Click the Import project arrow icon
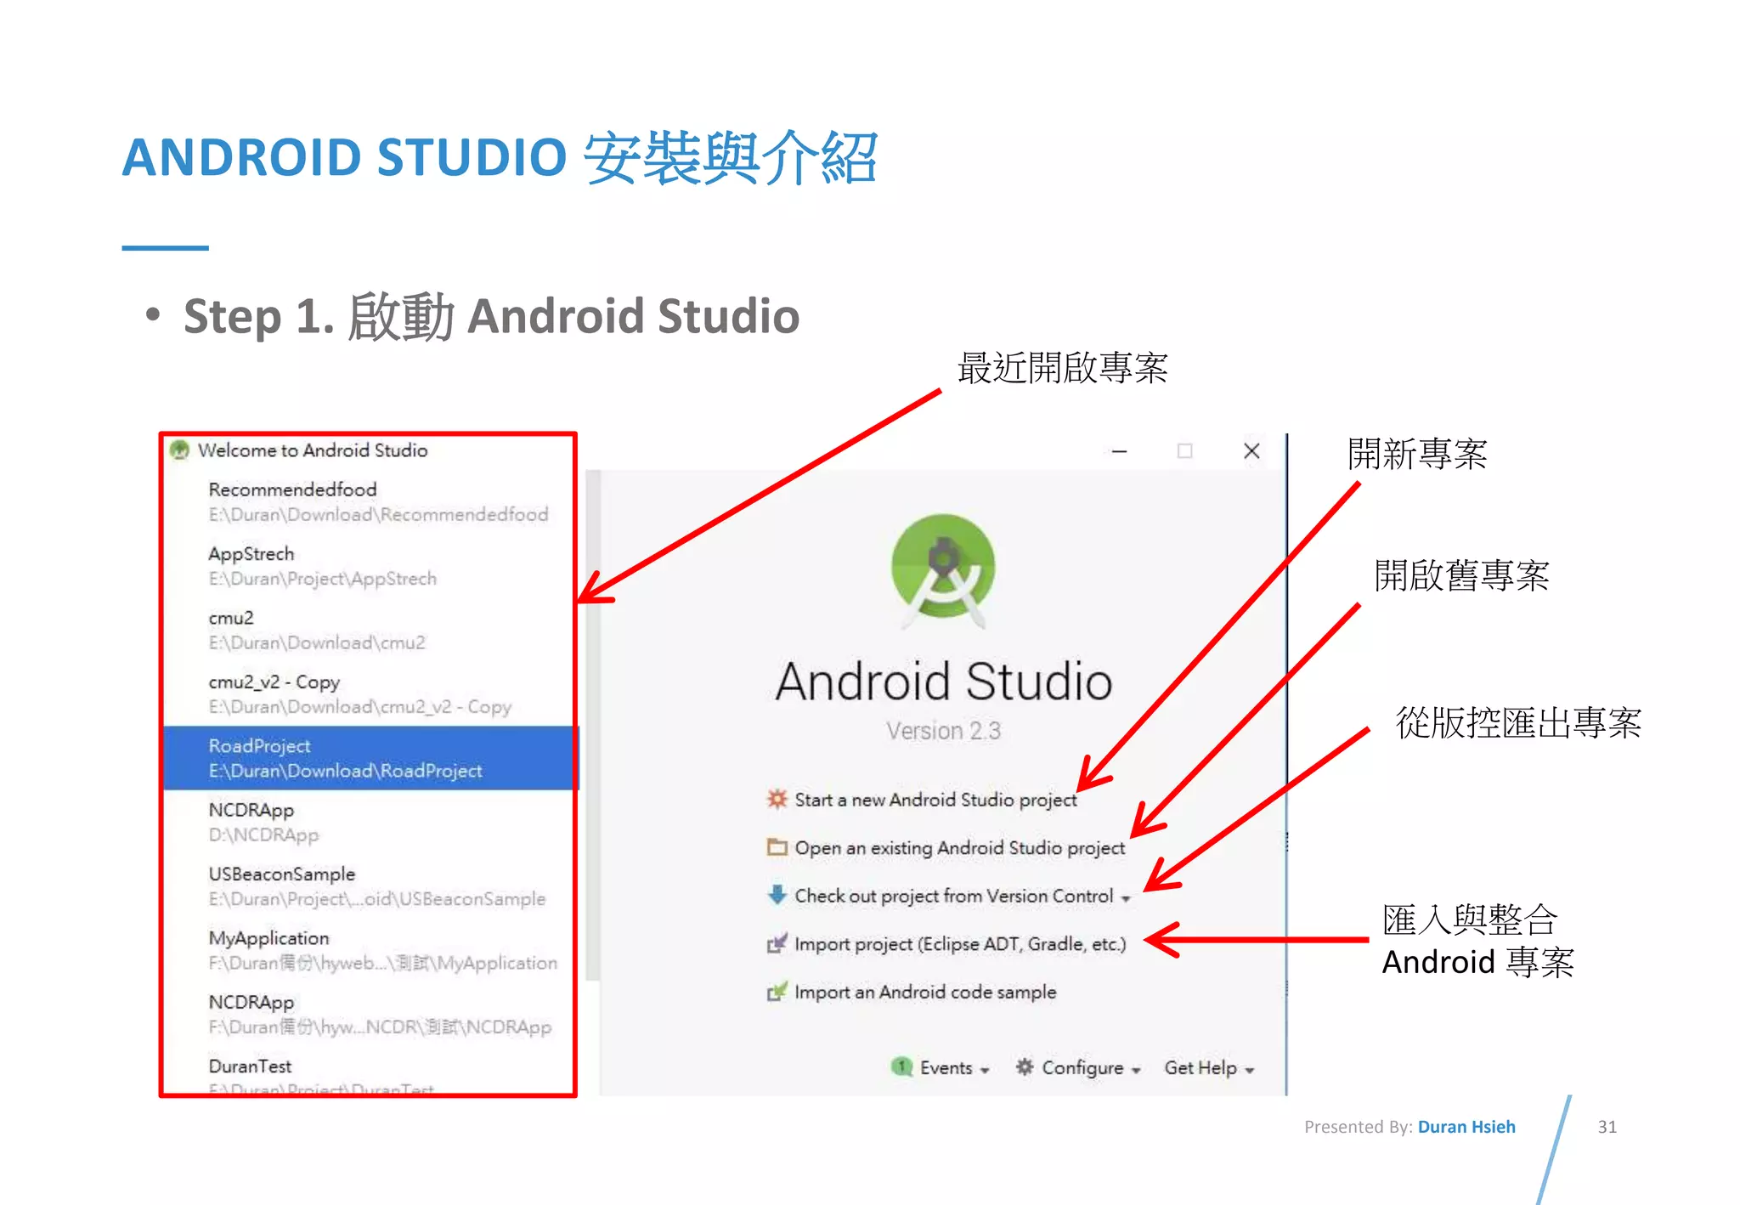Image resolution: width=1740 pixels, height=1205 pixels. point(777,943)
